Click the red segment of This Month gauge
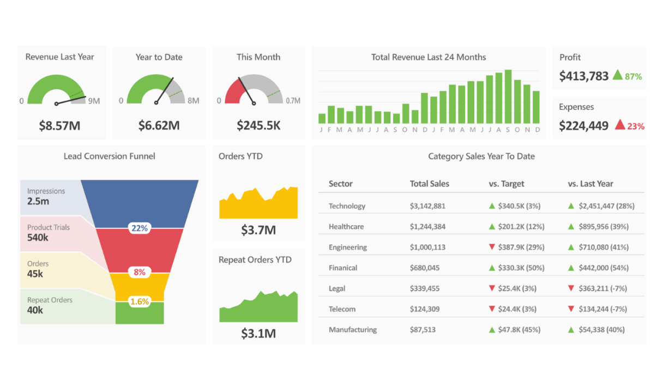The image size is (663, 380). pyautogui.click(x=233, y=91)
